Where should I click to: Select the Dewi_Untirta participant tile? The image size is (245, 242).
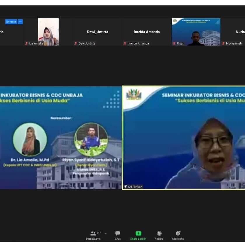tap(97, 32)
